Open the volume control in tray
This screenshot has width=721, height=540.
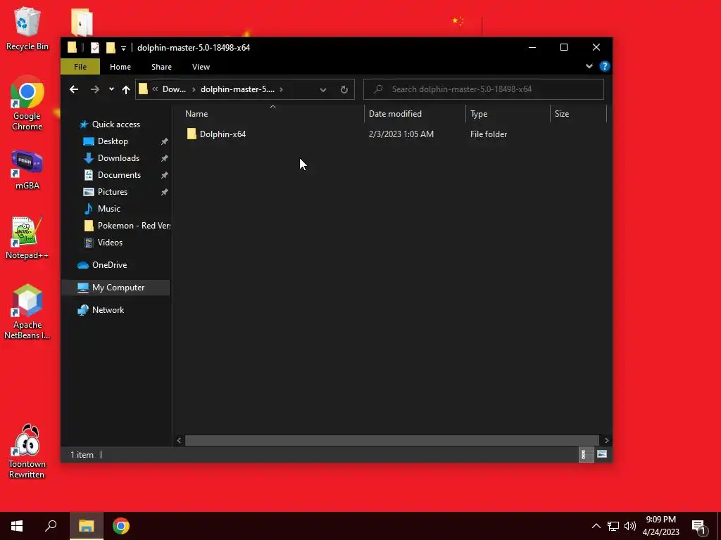point(630,526)
